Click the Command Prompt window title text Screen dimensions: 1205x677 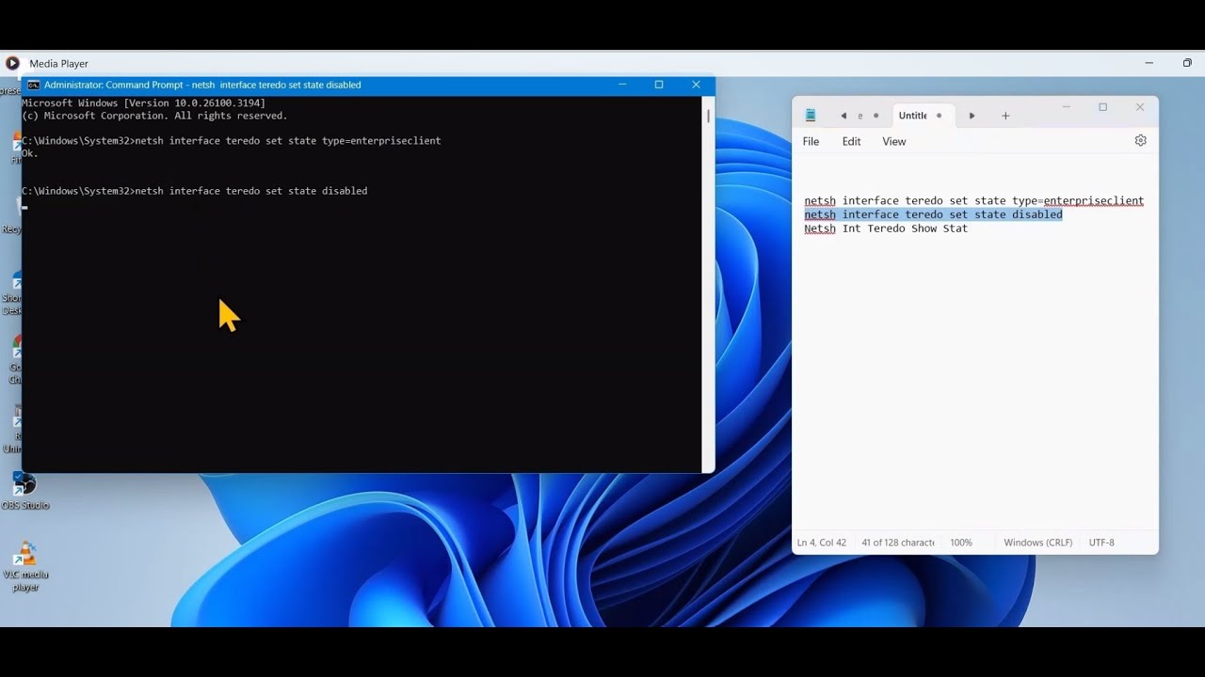tap(202, 85)
